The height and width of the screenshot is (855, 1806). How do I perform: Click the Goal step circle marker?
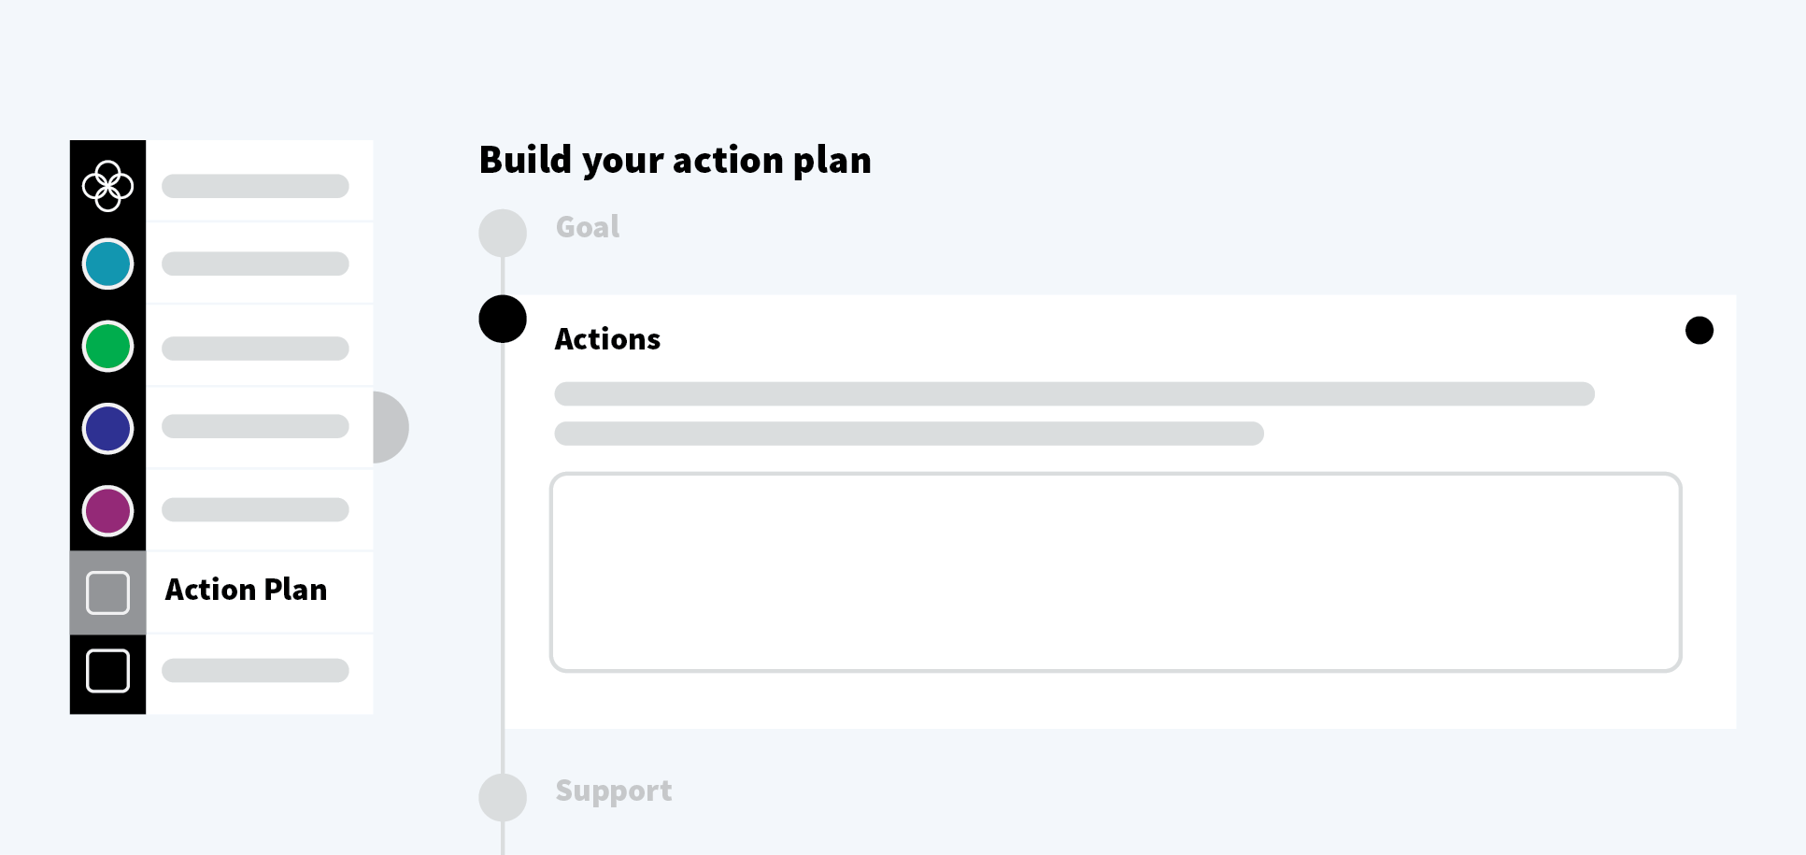pos(503,233)
